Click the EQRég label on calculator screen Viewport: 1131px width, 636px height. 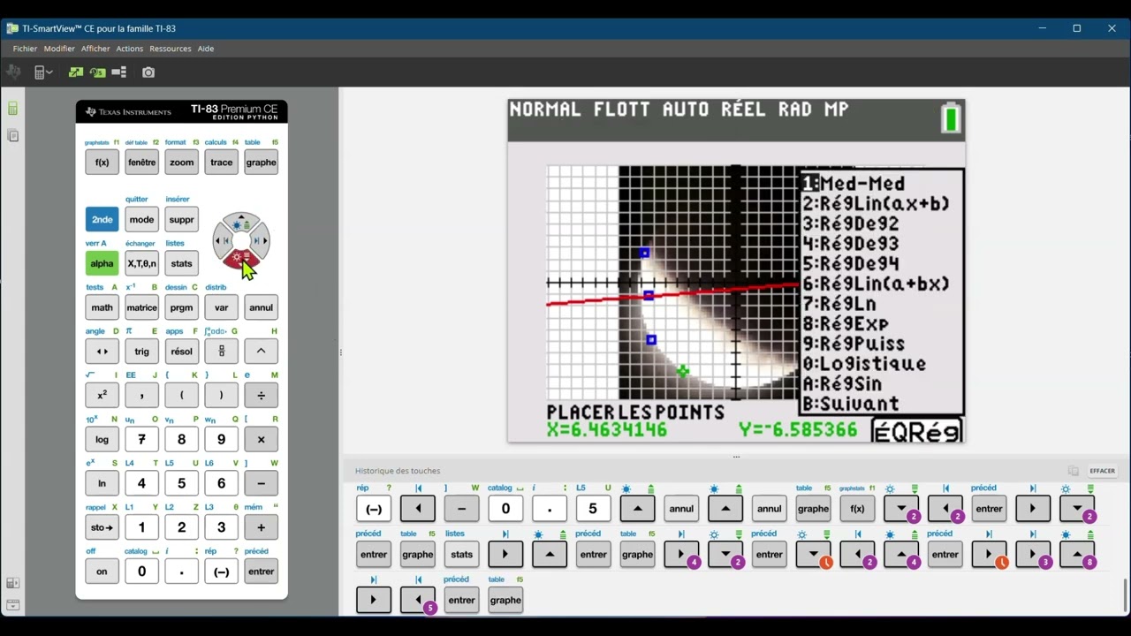click(x=917, y=431)
